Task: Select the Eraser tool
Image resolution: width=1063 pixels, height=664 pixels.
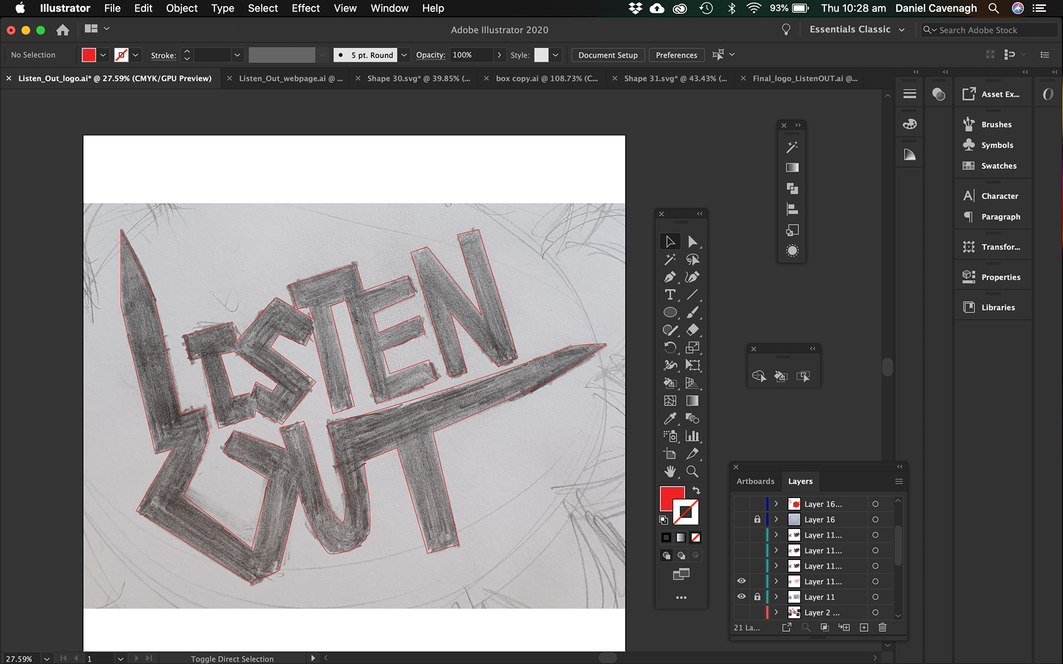Action: (x=692, y=330)
